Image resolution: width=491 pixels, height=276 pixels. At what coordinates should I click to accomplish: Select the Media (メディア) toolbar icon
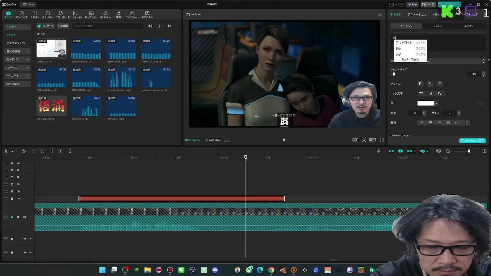click(8, 15)
